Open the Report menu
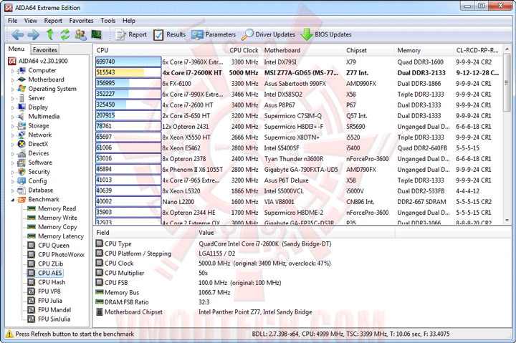Image resolution: width=516 pixels, height=343 pixels. 53,21
